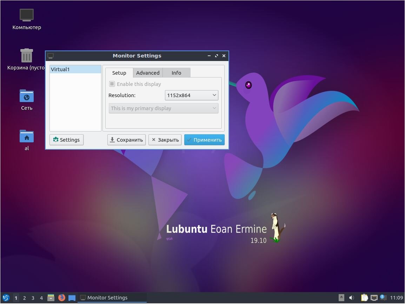
Task: Open the volume control tray icon
Action: [x=351, y=297]
